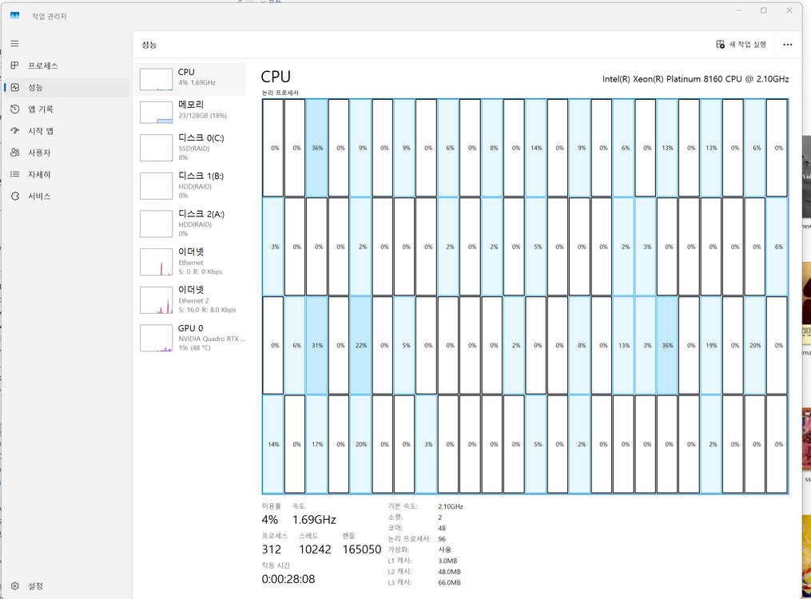Click the 새 작업 실행 button
This screenshot has height=599, width=811.
[741, 45]
